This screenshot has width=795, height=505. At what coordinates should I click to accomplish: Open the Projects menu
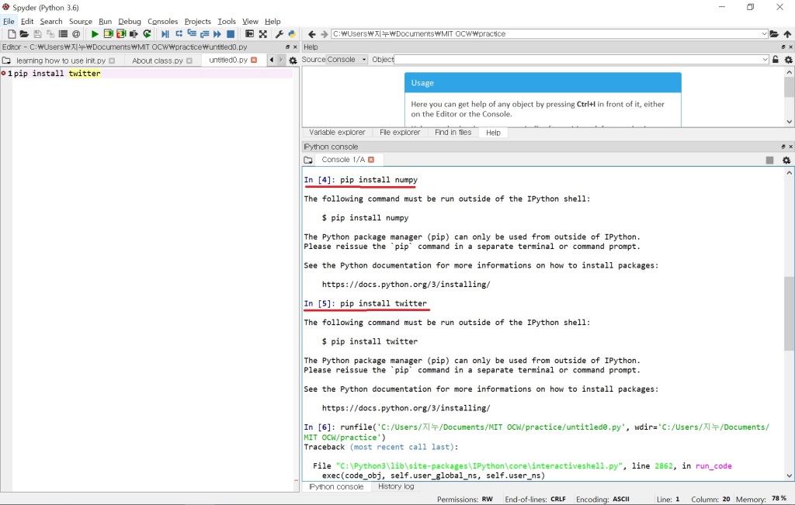point(198,21)
